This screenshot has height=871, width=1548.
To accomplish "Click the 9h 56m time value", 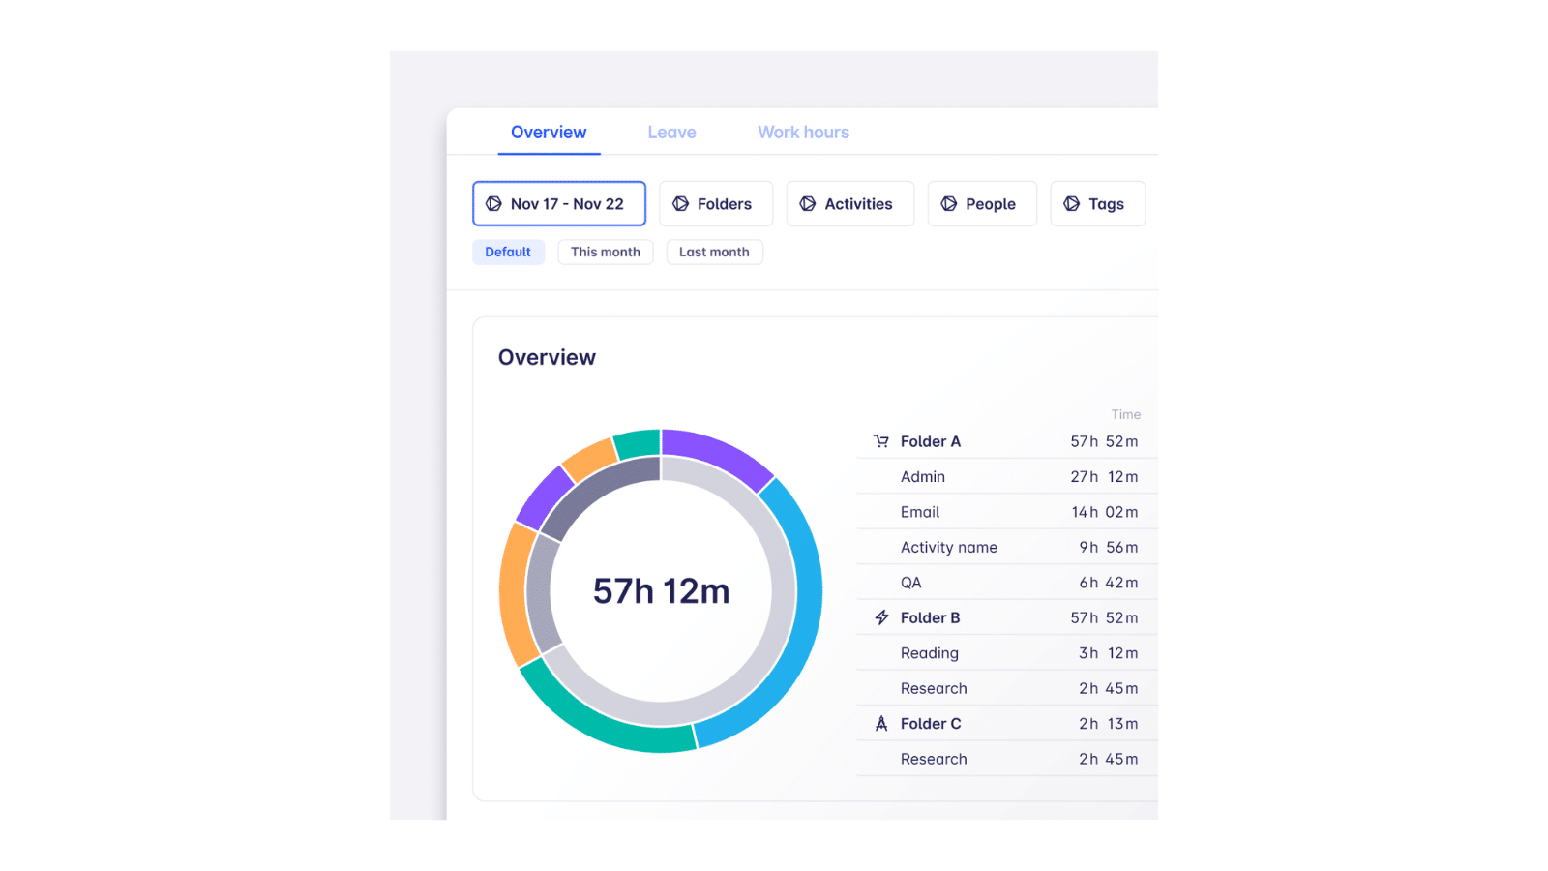I will [1109, 548].
